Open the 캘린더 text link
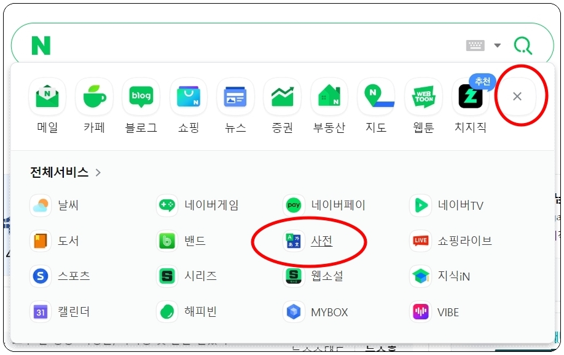Image resolution: width=564 pixels, height=355 pixels. coord(74,312)
